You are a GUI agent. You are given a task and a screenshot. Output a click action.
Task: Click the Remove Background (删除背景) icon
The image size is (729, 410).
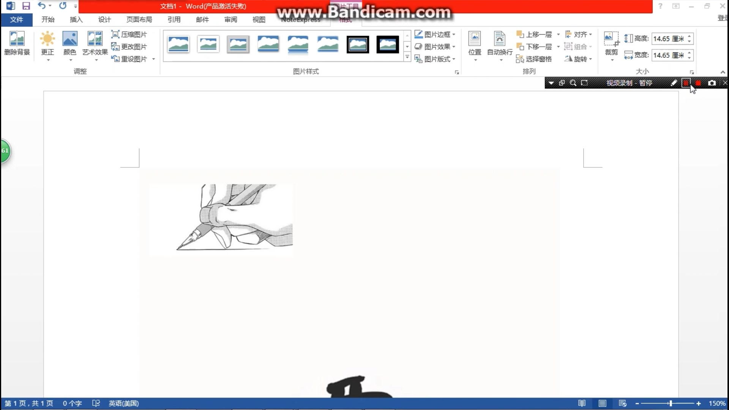17,39
